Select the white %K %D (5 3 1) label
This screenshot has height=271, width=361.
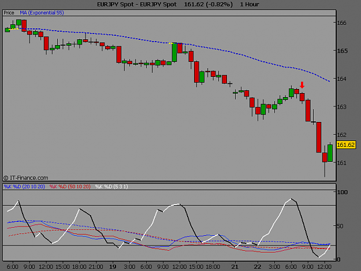111,187
